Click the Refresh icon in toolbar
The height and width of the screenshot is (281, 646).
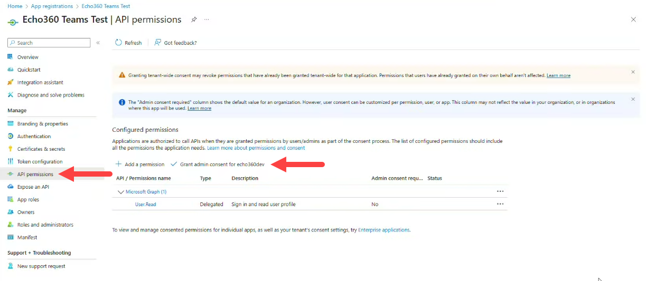(x=119, y=43)
